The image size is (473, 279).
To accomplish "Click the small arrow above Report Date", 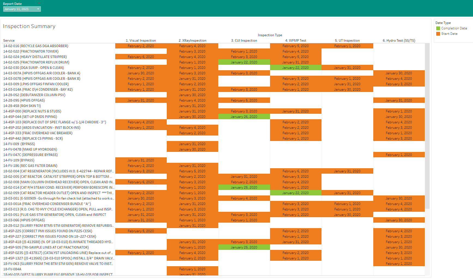I will [39, 3].
